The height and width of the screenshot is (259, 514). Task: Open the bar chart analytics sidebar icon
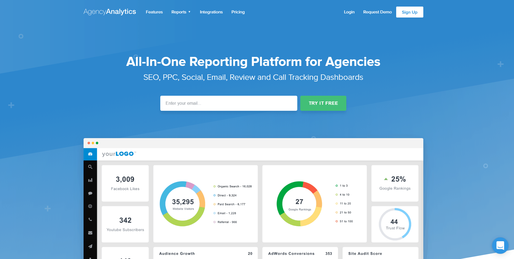coord(90,180)
